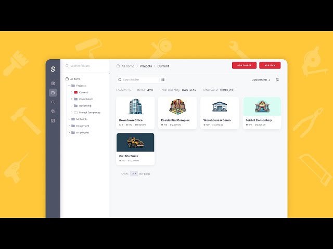Click the On-Site Truck title text
Screen dimensions: 333x249
[129, 156]
